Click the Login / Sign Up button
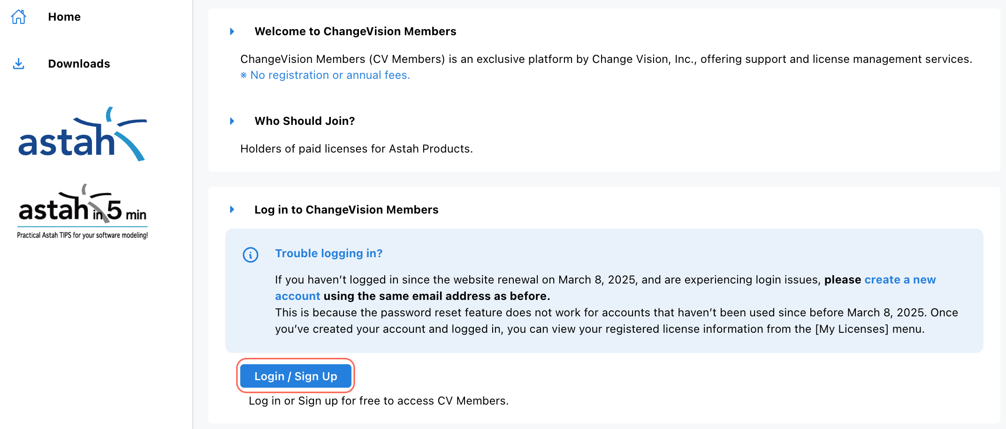 [296, 376]
